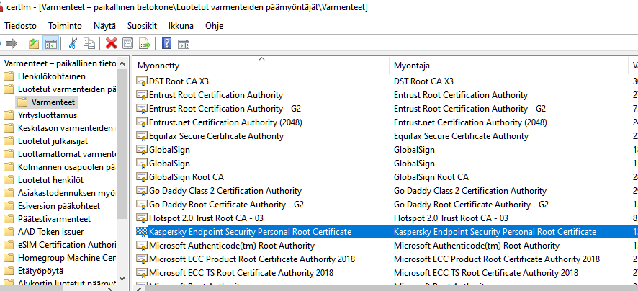The height and width of the screenshot is (291, 638).
Task: Click the tree pane vertical scrollbar
Action: pos(122,180)
